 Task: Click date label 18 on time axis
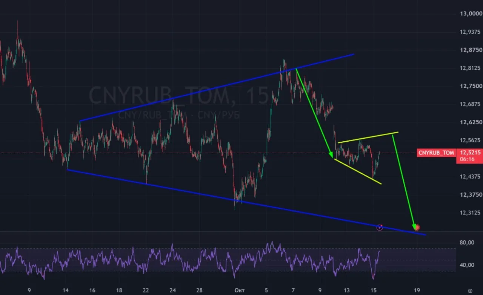(x=119, y=290)
